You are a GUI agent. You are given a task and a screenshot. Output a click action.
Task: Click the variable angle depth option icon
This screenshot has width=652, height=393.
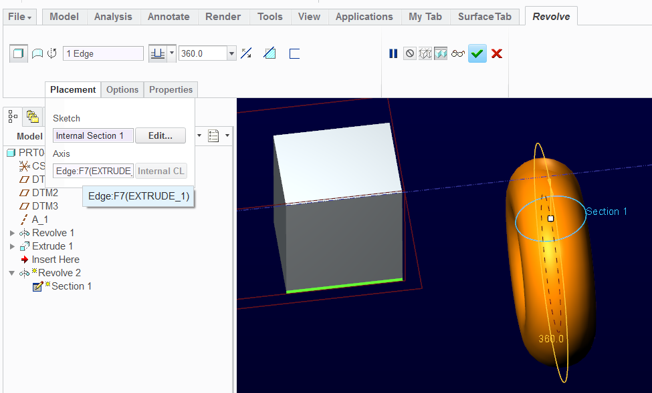tap(158, 53)
